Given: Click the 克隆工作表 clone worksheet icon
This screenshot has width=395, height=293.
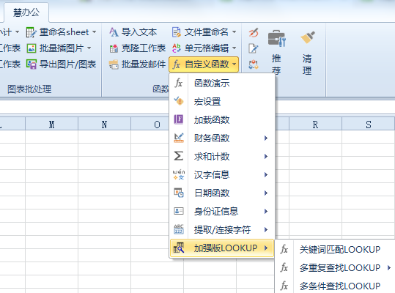Looking at the screenshot, I should 114,48.
